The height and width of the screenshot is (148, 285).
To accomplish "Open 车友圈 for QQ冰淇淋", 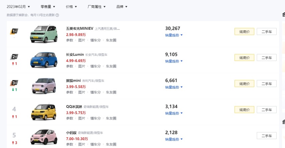I will (x=111, y=118).
